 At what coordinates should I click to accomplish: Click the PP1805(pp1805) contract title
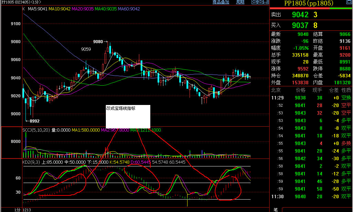pyautogui.click(x=309, y=3)
